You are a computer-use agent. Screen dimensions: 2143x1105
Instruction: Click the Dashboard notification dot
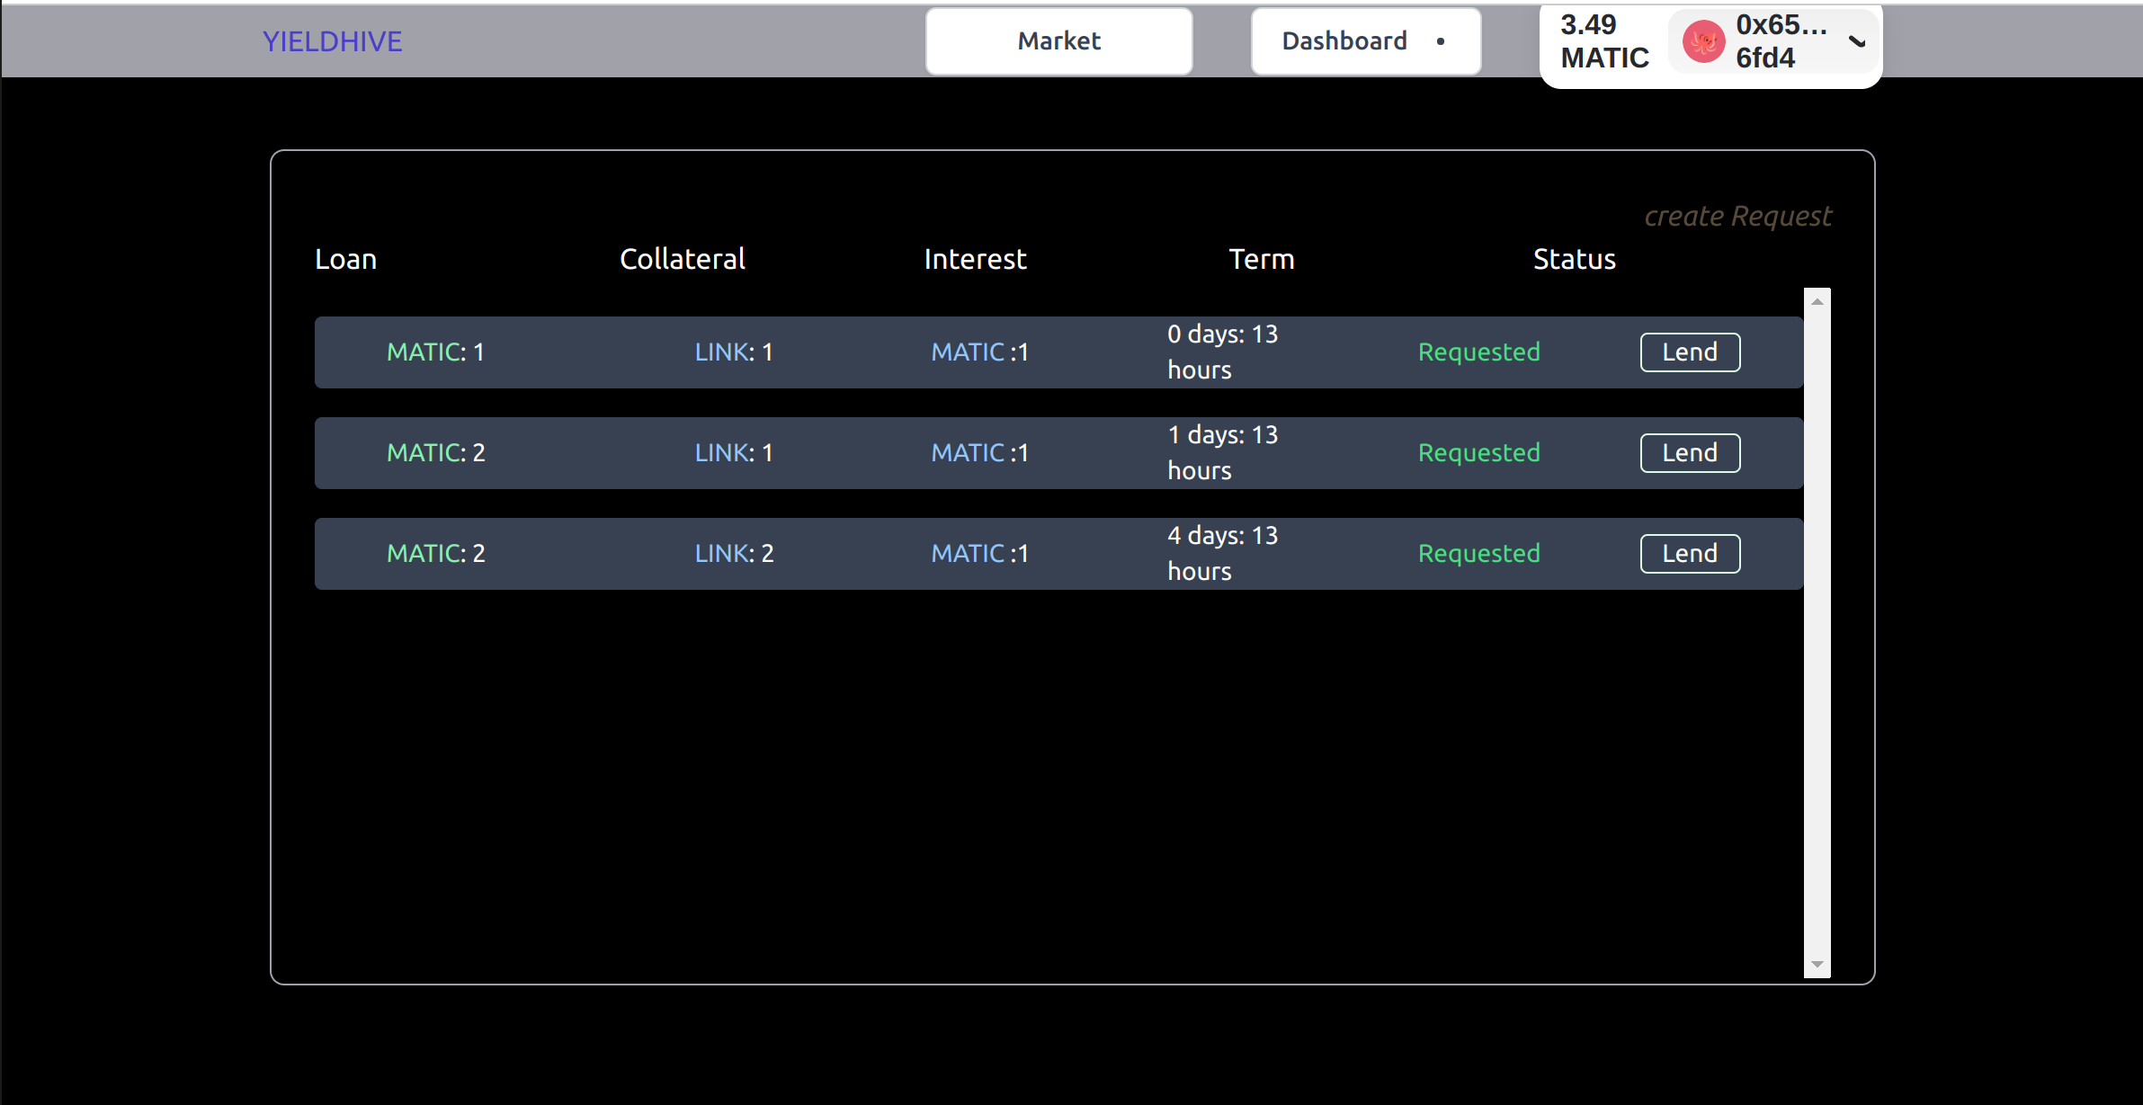tap(1441, 41)
